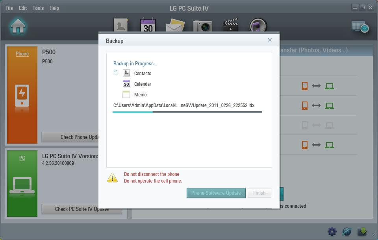Viewport: 378px width, 240px height.
Task: Click the Do not disconnect warning text
Action: (152, 174)
